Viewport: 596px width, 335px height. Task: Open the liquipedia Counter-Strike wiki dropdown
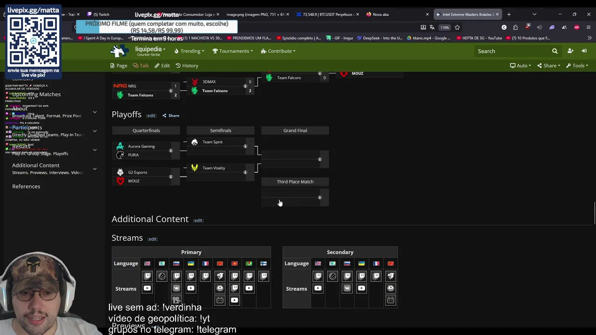tap(150, 51)
